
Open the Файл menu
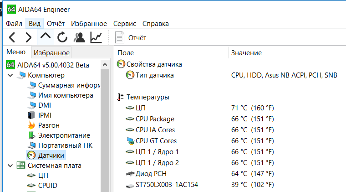tap(14, 24)
